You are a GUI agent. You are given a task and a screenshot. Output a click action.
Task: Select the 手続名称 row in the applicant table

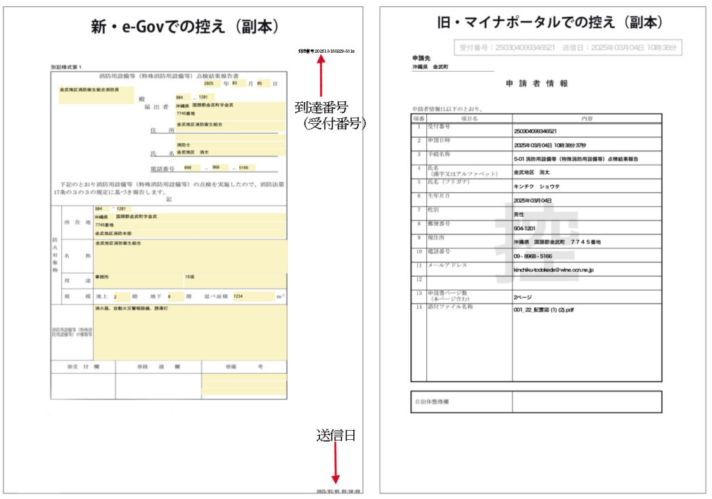click(x=535, y=157)
